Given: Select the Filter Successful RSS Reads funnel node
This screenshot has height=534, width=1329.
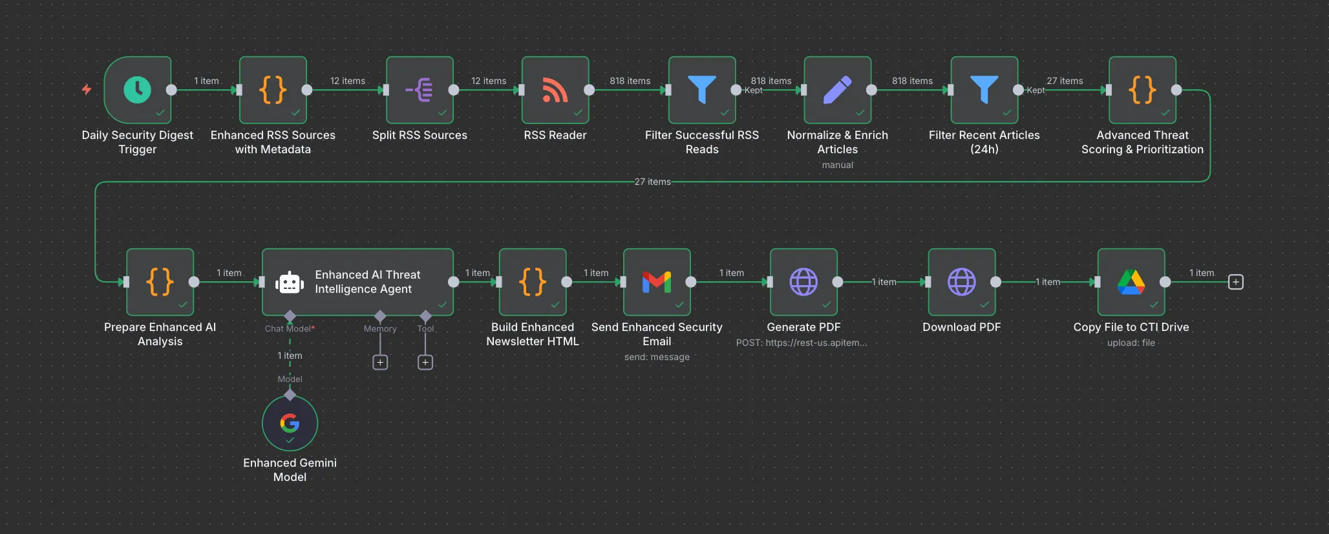Looking at the screenshot, I should point(702,90).
